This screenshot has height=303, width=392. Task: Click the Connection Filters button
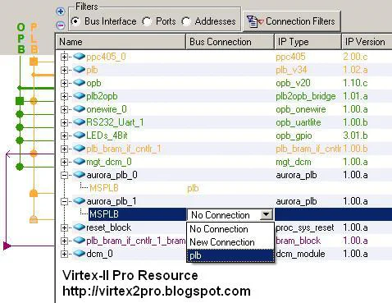coord(292,21)
